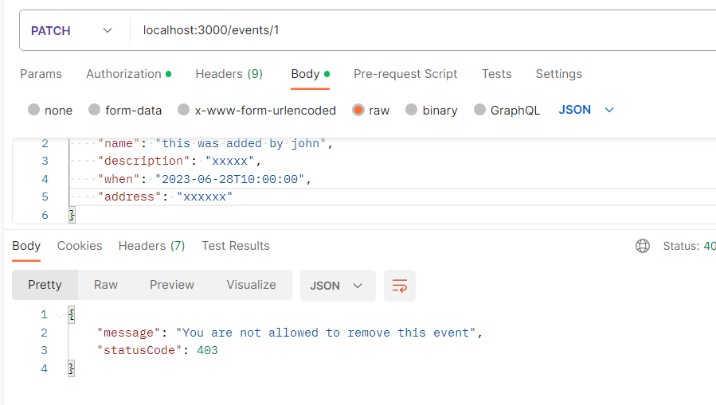Expand the blue JSON body format dropdown
This screenshot has height=405, width=716.
[587, 110]
